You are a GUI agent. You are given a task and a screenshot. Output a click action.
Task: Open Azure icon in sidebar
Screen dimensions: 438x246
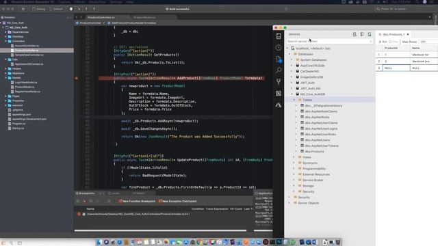coord(279,105)
